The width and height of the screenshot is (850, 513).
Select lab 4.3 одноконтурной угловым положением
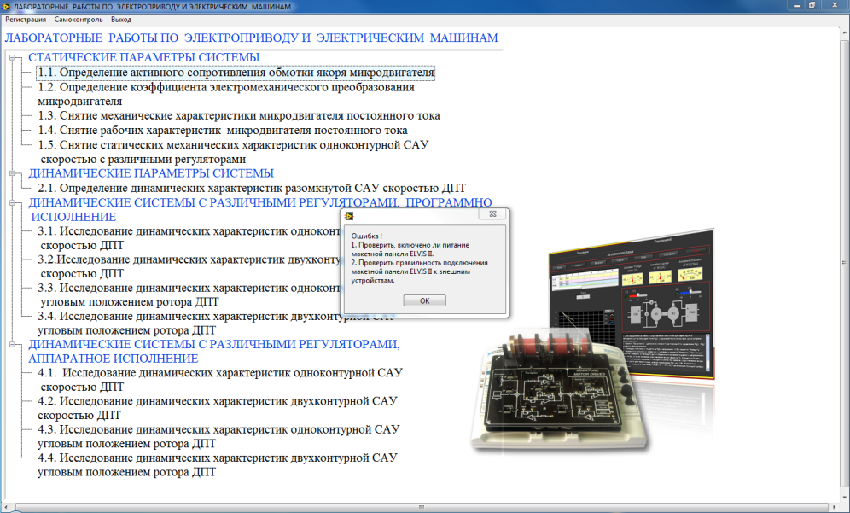(x=218, y=436)
